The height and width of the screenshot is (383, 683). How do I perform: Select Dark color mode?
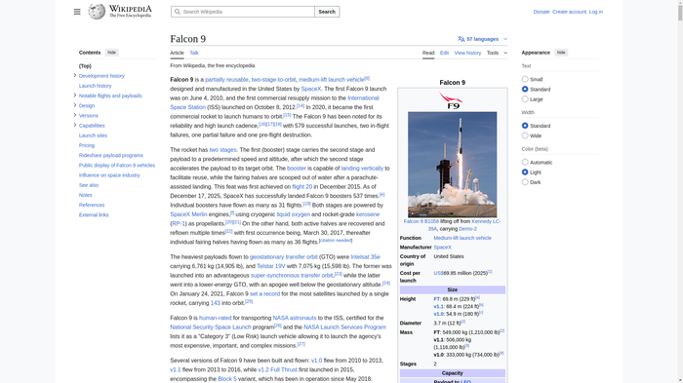pos(525,182)
